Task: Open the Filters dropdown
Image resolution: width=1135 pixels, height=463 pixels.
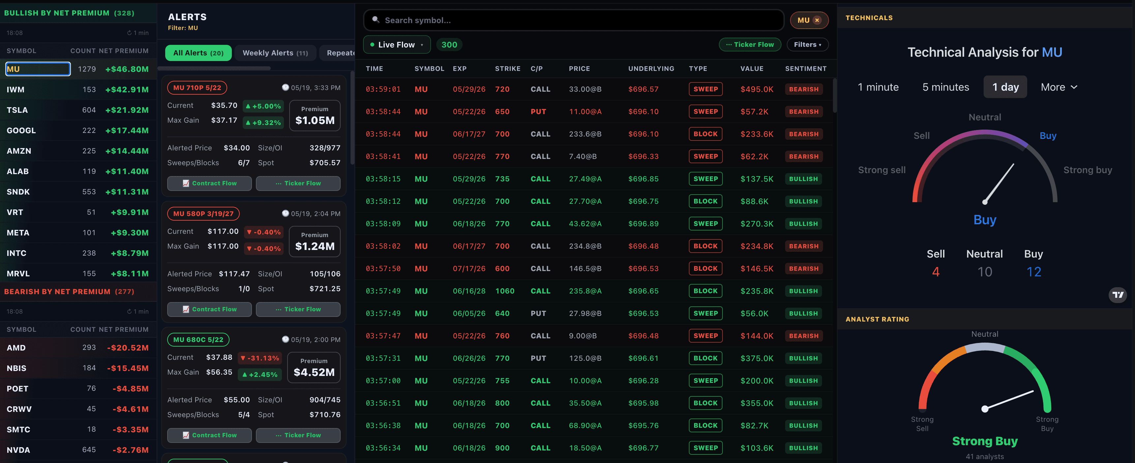Action: click(807, 45)
